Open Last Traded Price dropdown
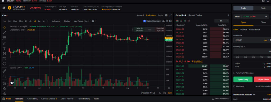The image size is (271, 102). point(82,21)
